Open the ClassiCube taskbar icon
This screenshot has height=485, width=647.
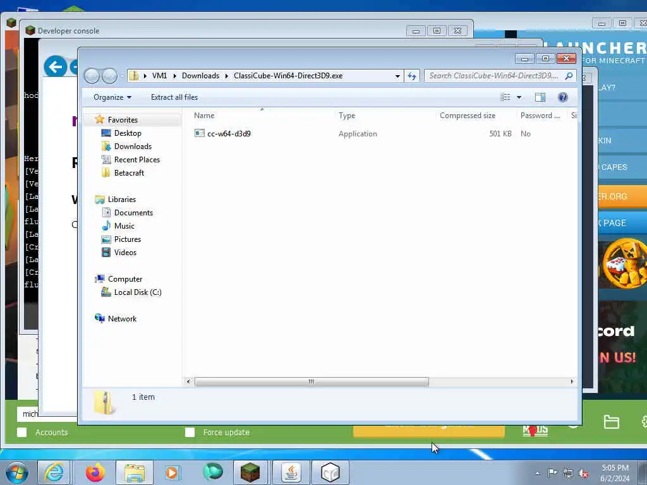(x=330, y=472)
